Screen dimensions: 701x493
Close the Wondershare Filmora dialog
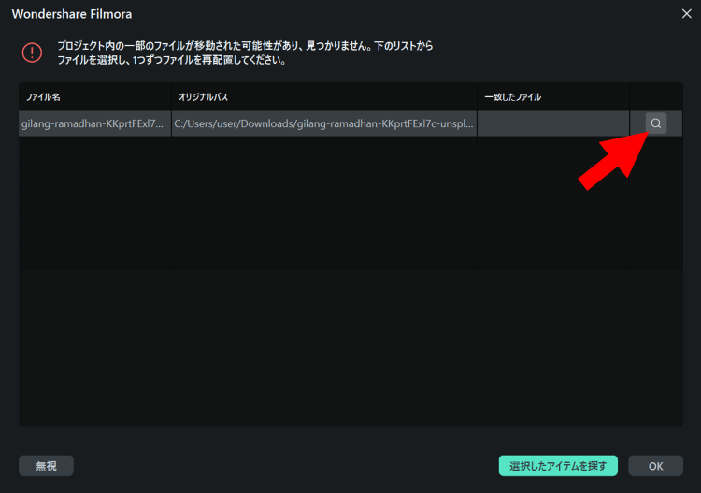click(686, 14)
